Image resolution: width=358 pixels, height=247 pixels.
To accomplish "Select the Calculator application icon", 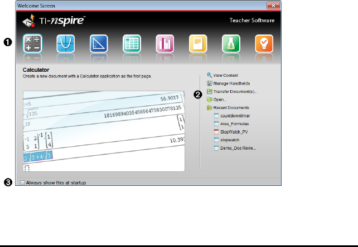I will click(32, 43).
